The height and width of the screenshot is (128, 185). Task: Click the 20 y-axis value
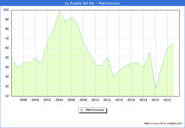pos(7,86)
